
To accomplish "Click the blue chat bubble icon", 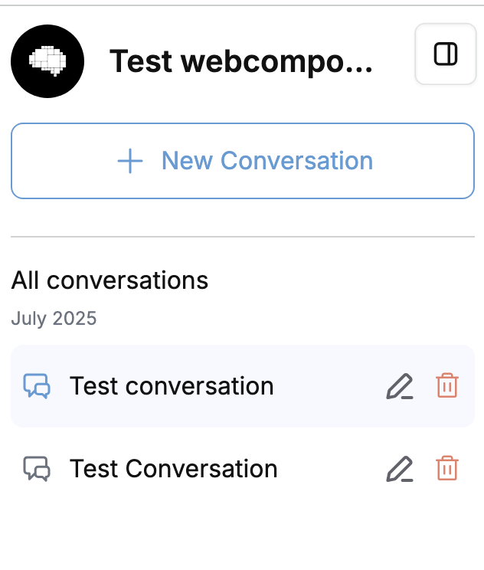I will 37,385.
